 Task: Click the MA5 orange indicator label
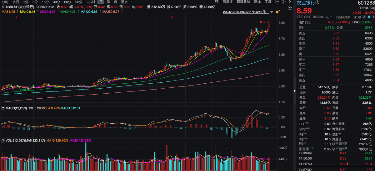8,12
